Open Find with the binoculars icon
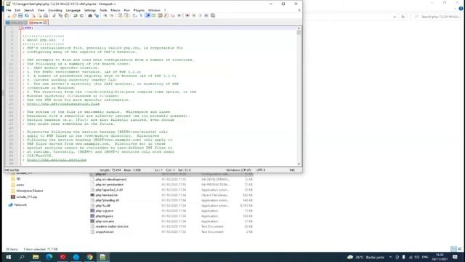Viewport: 465px width, 262px height. [x=90, y=15]
